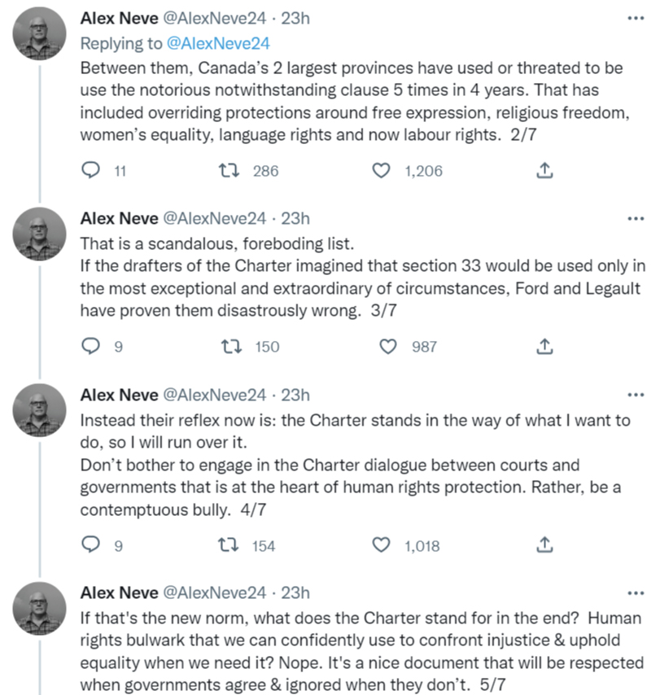Share the 3/7 tweet
Image resolution: width=660 pixels, height=695 pixels.
[x=544, y=346]
